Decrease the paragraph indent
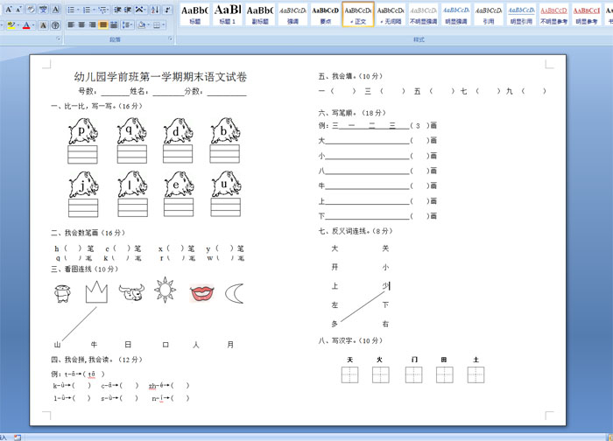Viewport: 613px width, 441px height. (117, 10)
